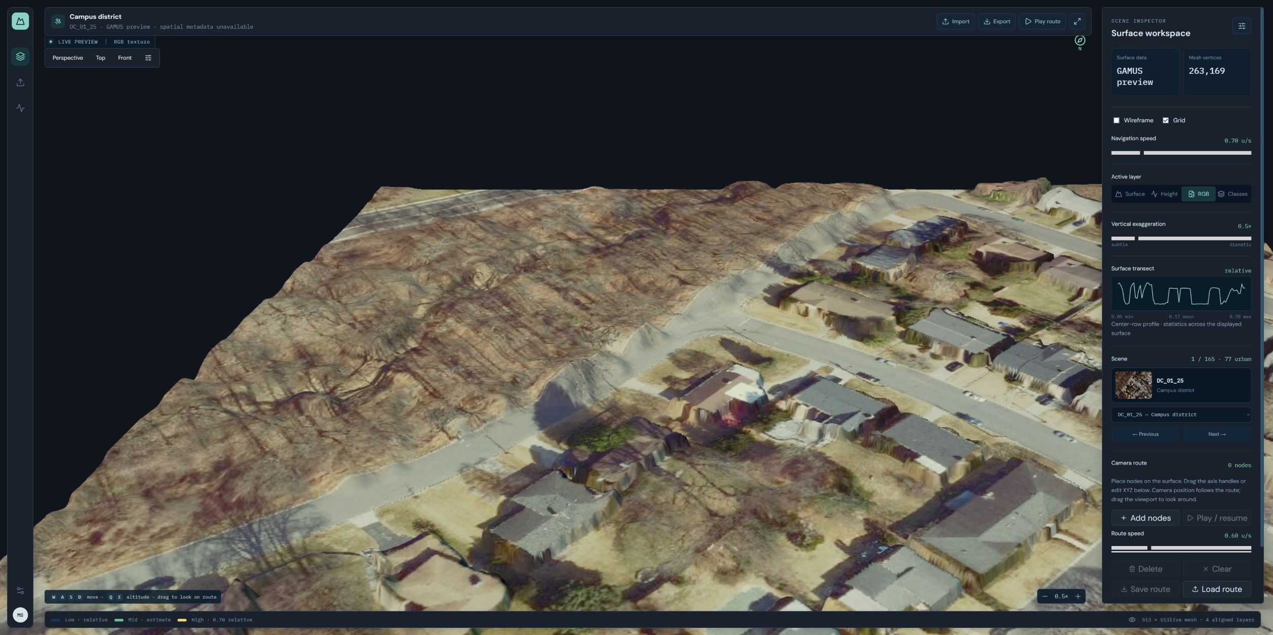Open the activity pulse sidebar icon

coord(20,108)
